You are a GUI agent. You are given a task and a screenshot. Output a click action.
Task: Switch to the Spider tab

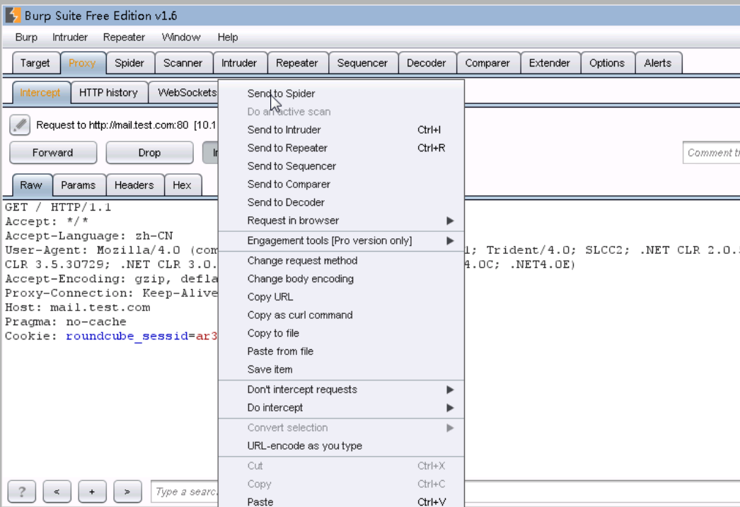(x=129, y=63)
